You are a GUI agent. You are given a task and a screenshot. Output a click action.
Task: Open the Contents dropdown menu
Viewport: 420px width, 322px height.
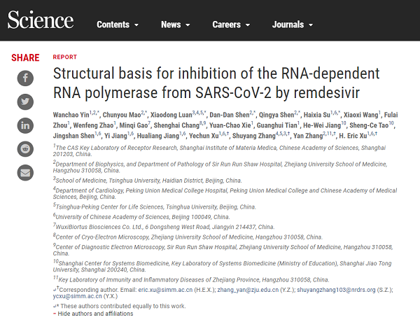(x=117, y=24)
